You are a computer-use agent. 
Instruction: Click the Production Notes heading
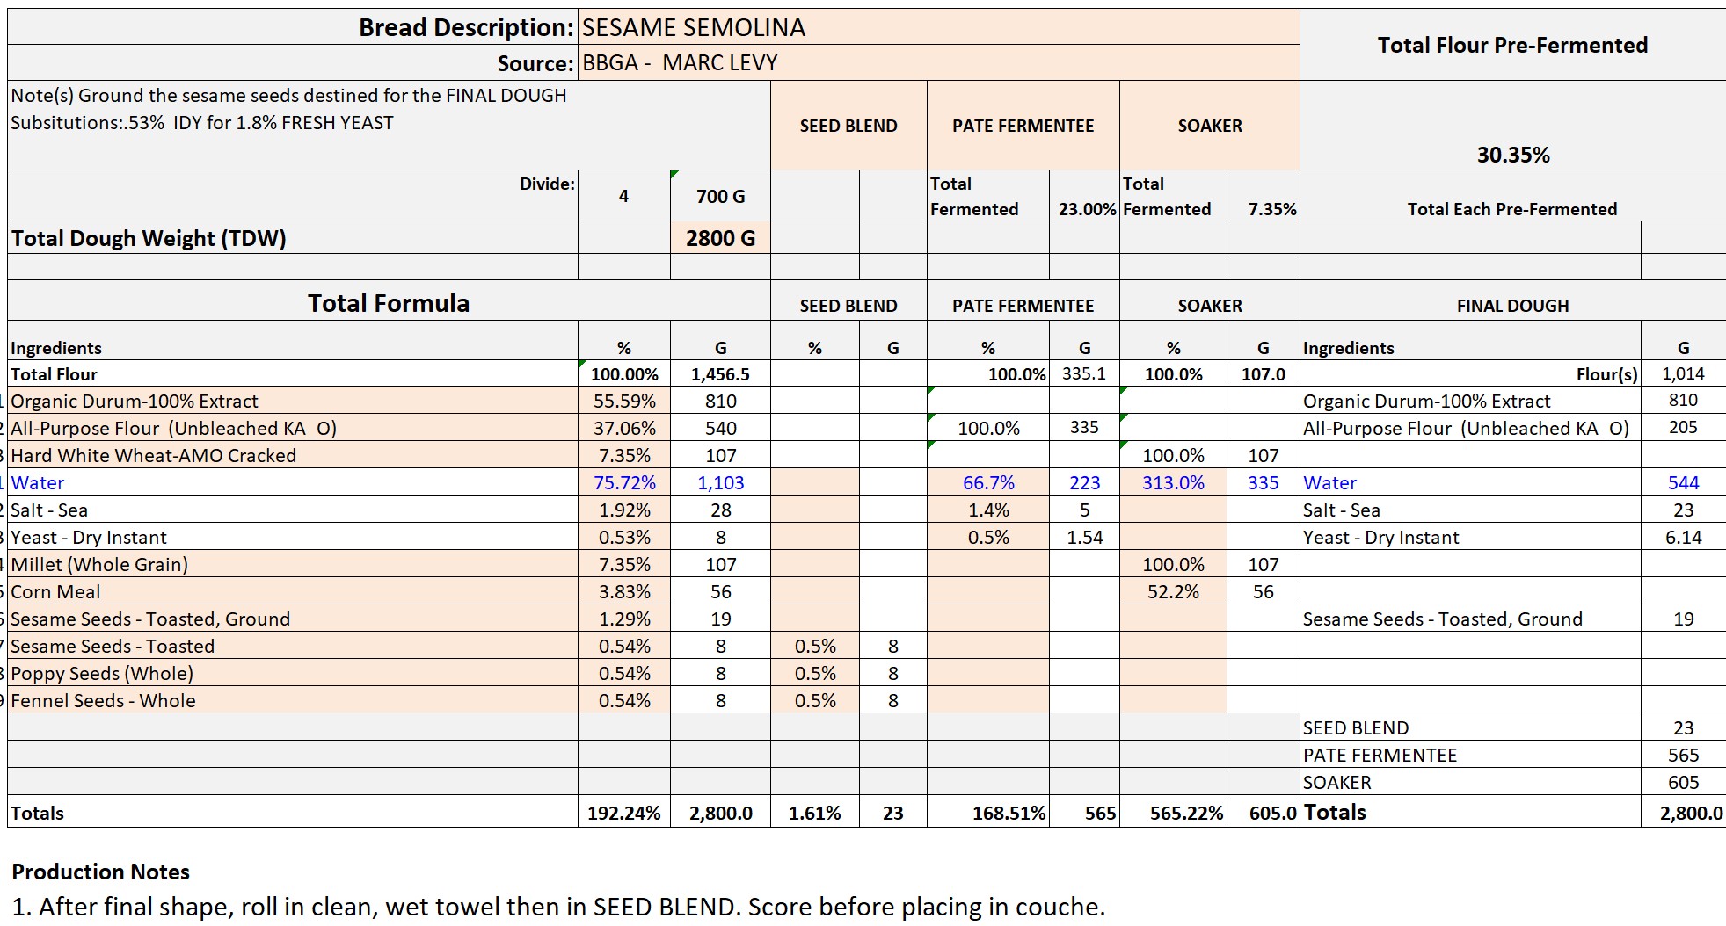(x=100, y=872)
